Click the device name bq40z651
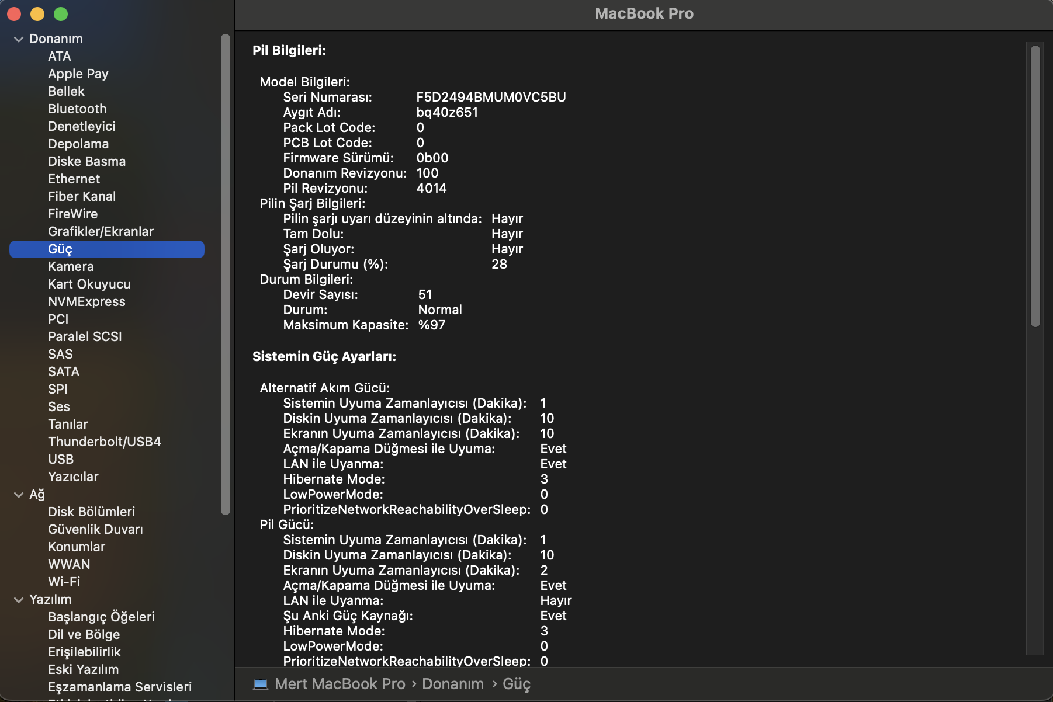Image resolution: width=1053 pixels, height=702 pixels. point(447,112)
